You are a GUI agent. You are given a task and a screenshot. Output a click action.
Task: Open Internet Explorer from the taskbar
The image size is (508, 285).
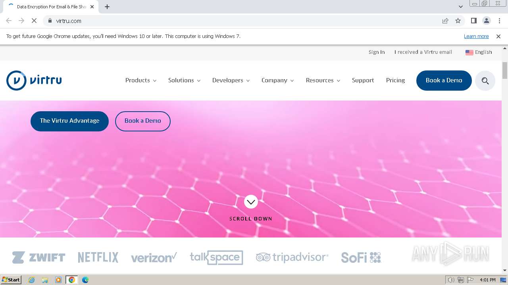tap(31, 280)
